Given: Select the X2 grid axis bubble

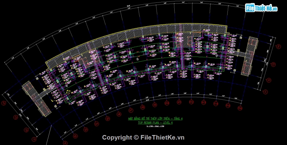Looking at the screenshot, I should coord(75,136).
